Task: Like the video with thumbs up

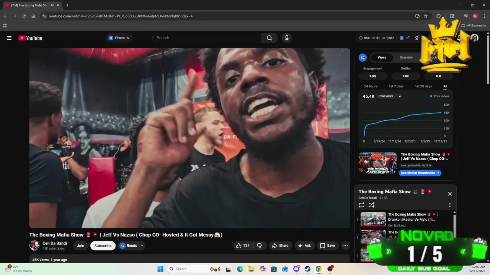Action: 243,246
